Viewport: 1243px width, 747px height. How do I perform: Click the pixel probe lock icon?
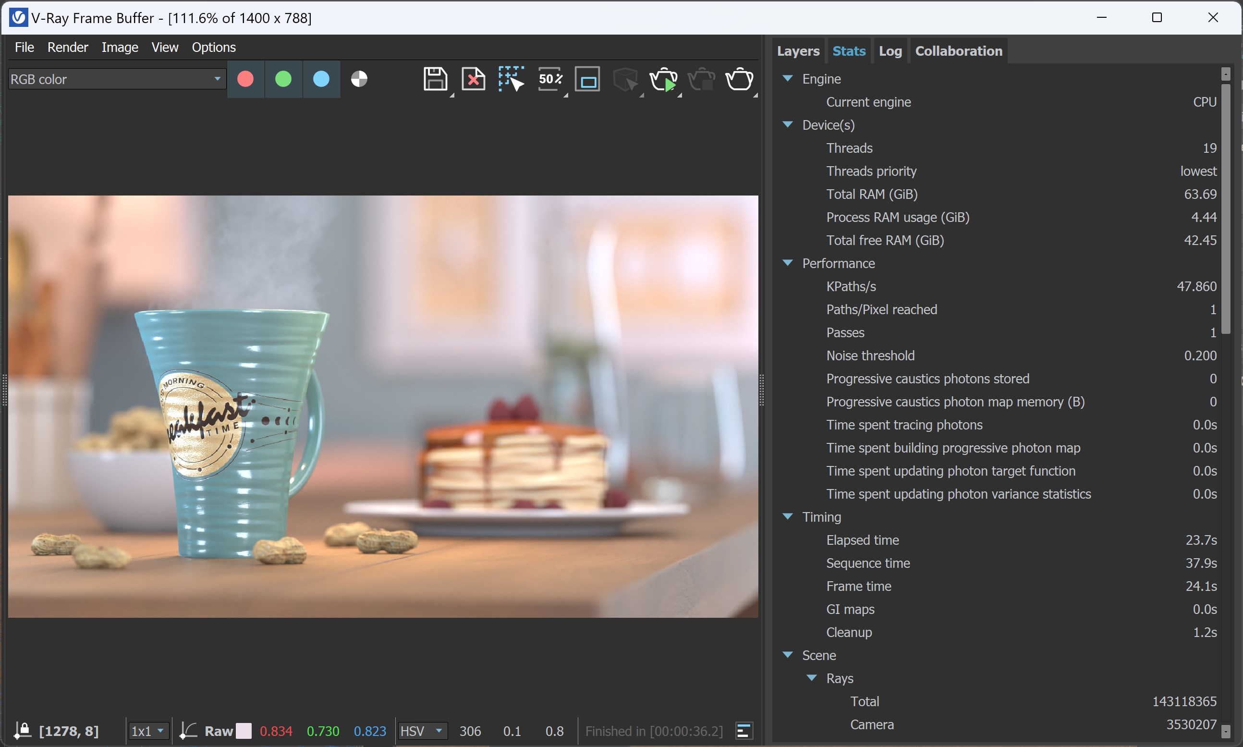click(x=22, y=730)
